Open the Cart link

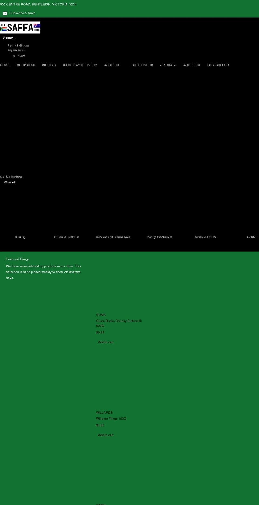(x=21, y=56)
